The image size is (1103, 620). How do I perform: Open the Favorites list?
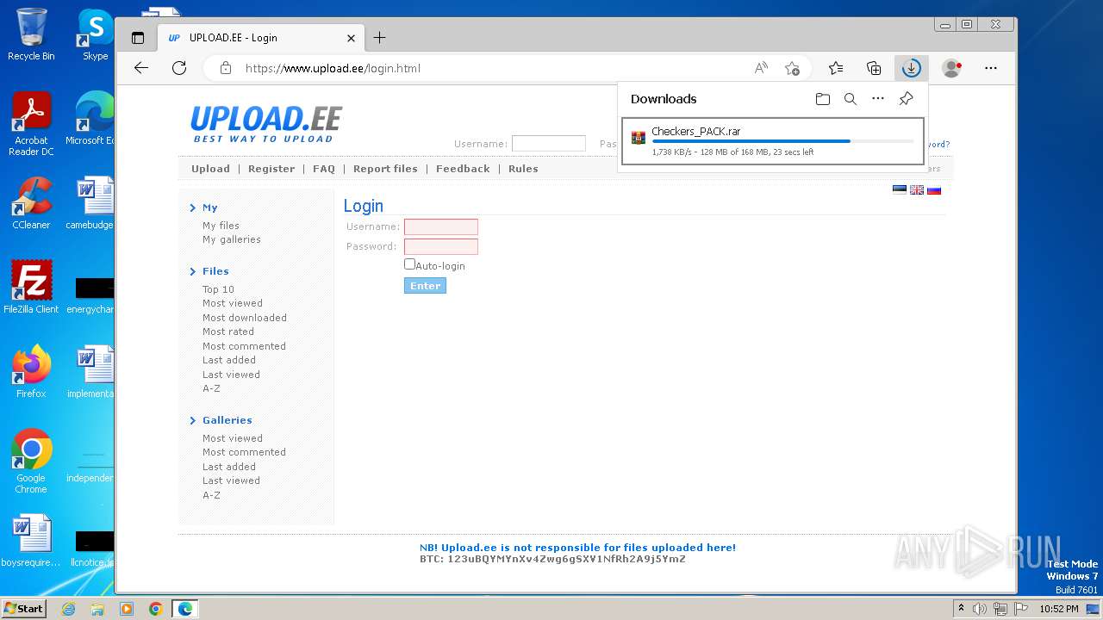836,68
